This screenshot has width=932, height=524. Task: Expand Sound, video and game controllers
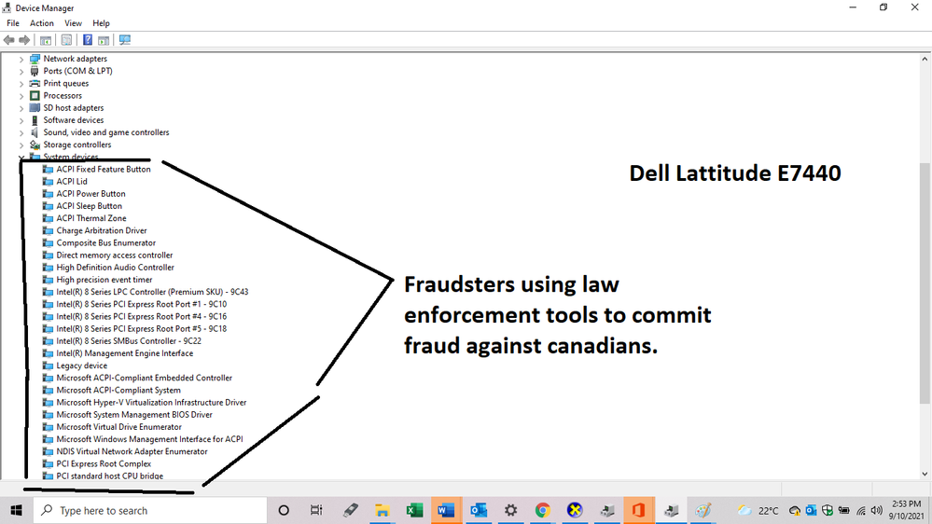pos(21,132)
